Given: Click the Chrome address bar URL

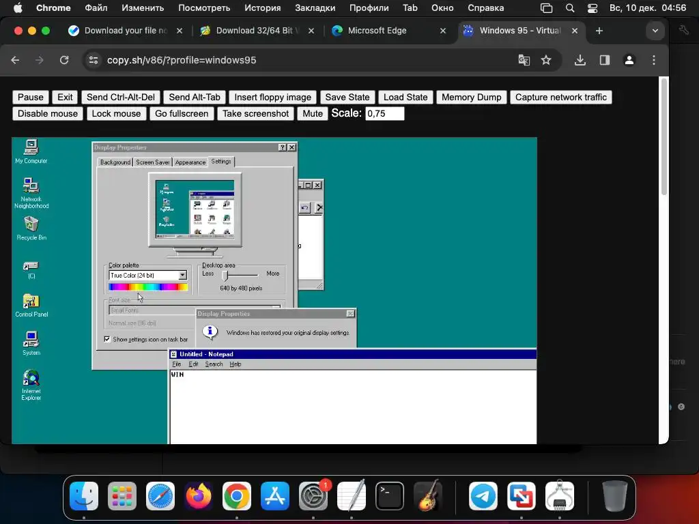Looking at the screenshot, I should pyautogui.click(x=182, y=60).
